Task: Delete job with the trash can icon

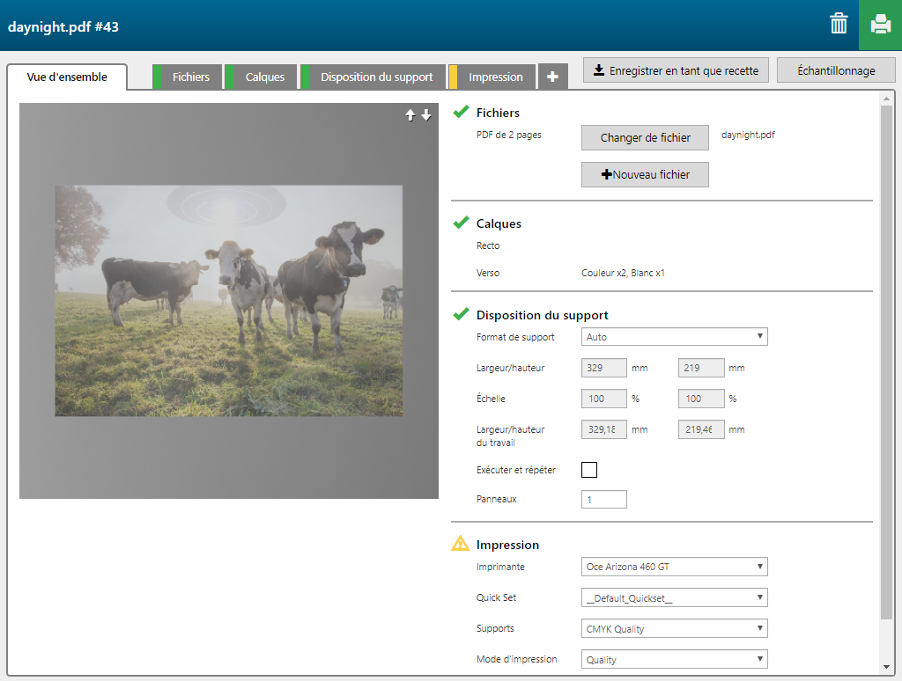Action: pos(839,24)
